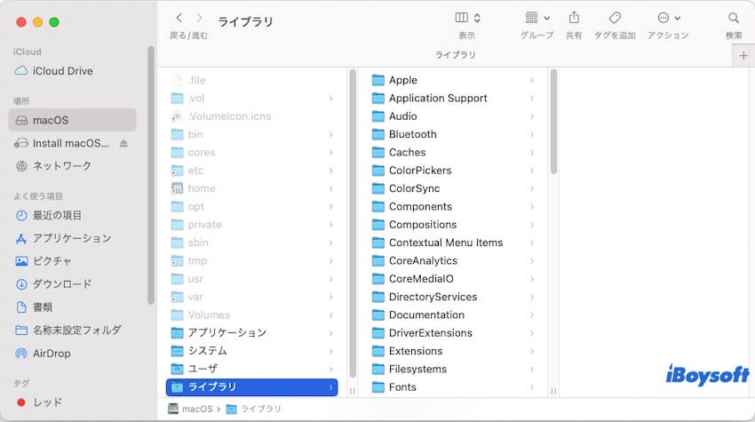Select macOS disk in sidebar
755x422 pixels.
[x=72, y=120]
